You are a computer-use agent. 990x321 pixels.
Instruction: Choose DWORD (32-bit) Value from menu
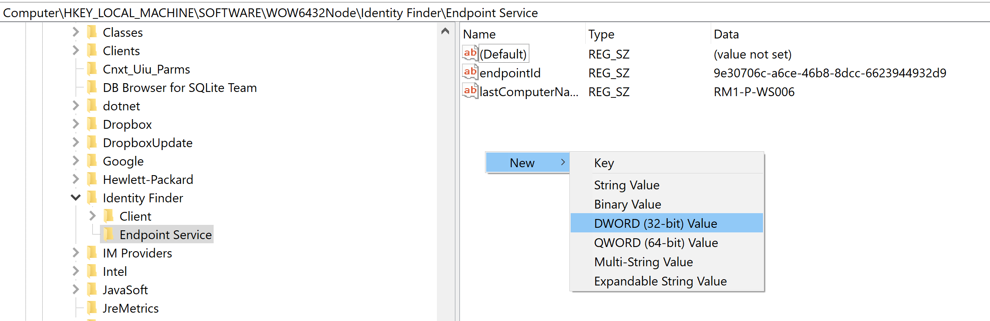pos(655,223)
